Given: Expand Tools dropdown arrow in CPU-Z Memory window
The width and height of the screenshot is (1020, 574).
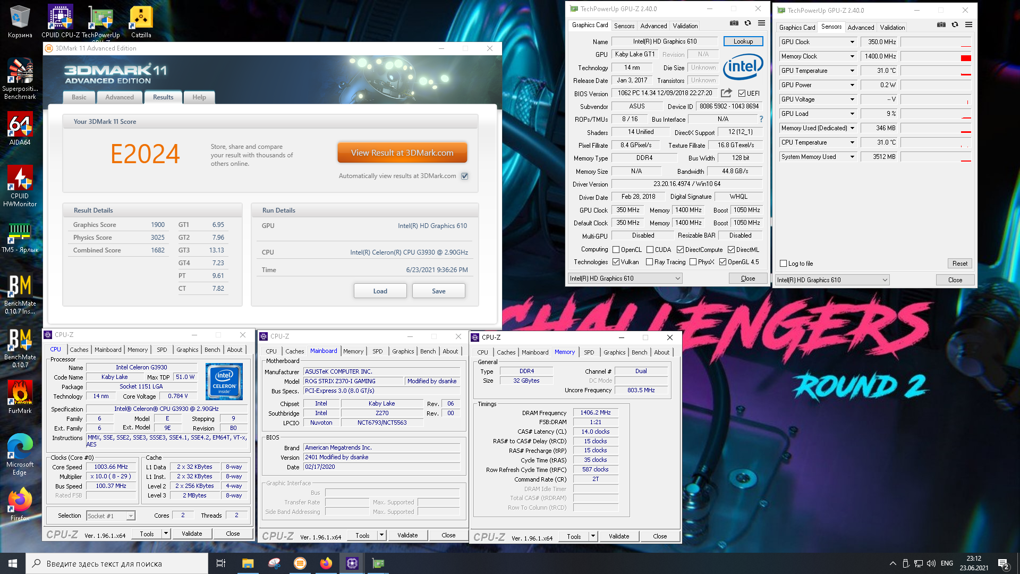Looking at the screenshot, I should pyautogui.click(x=593, y=536).
